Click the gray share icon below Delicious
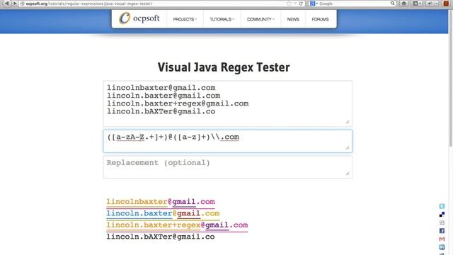 tap(442, 222)
